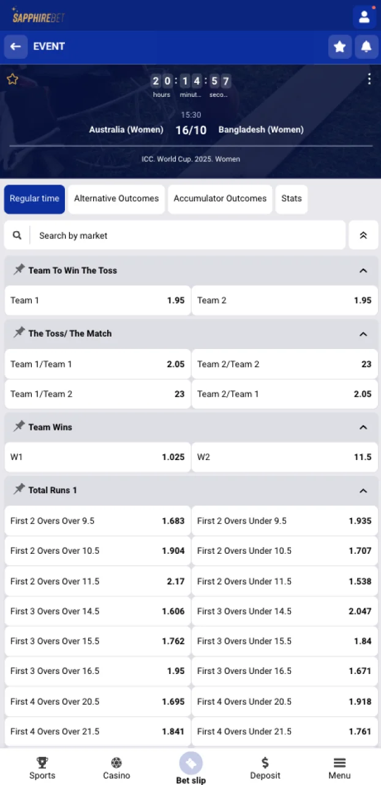Viewport: 381px width, 785px height.
Task: Toggle the outlined star beside the countdown
Action: pyautogui.click(x=12, y=79)
